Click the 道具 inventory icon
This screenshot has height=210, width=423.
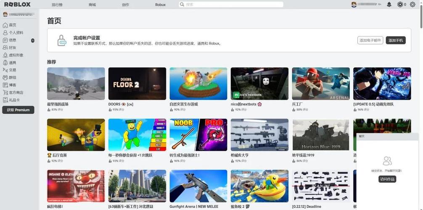tap(5, 63)
